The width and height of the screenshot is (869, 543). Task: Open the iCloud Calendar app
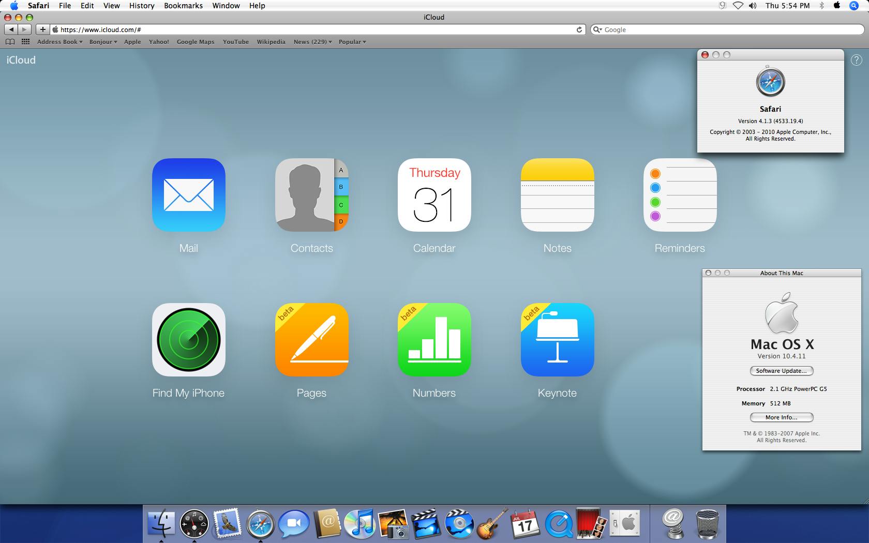tap(434, 195)
